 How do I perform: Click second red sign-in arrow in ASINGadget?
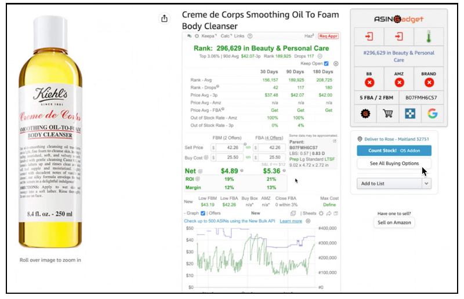click(x=399, y=37)
